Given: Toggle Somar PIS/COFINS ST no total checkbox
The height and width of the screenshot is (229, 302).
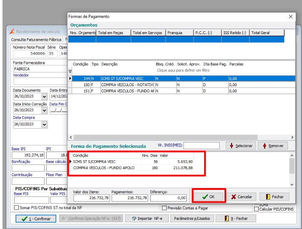Looking at the screenshot, I should pyautogui.click(x=17, y=208).
